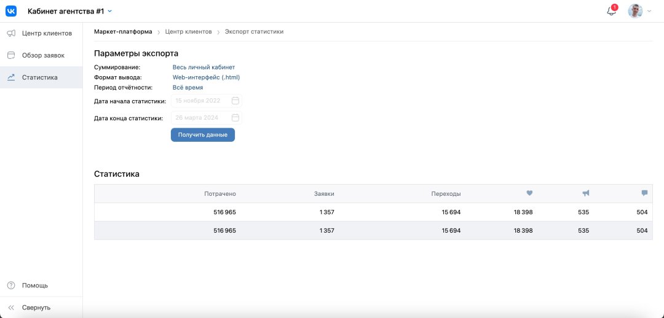Click Маркет-платформа breadcrumb

pos(123,31)
